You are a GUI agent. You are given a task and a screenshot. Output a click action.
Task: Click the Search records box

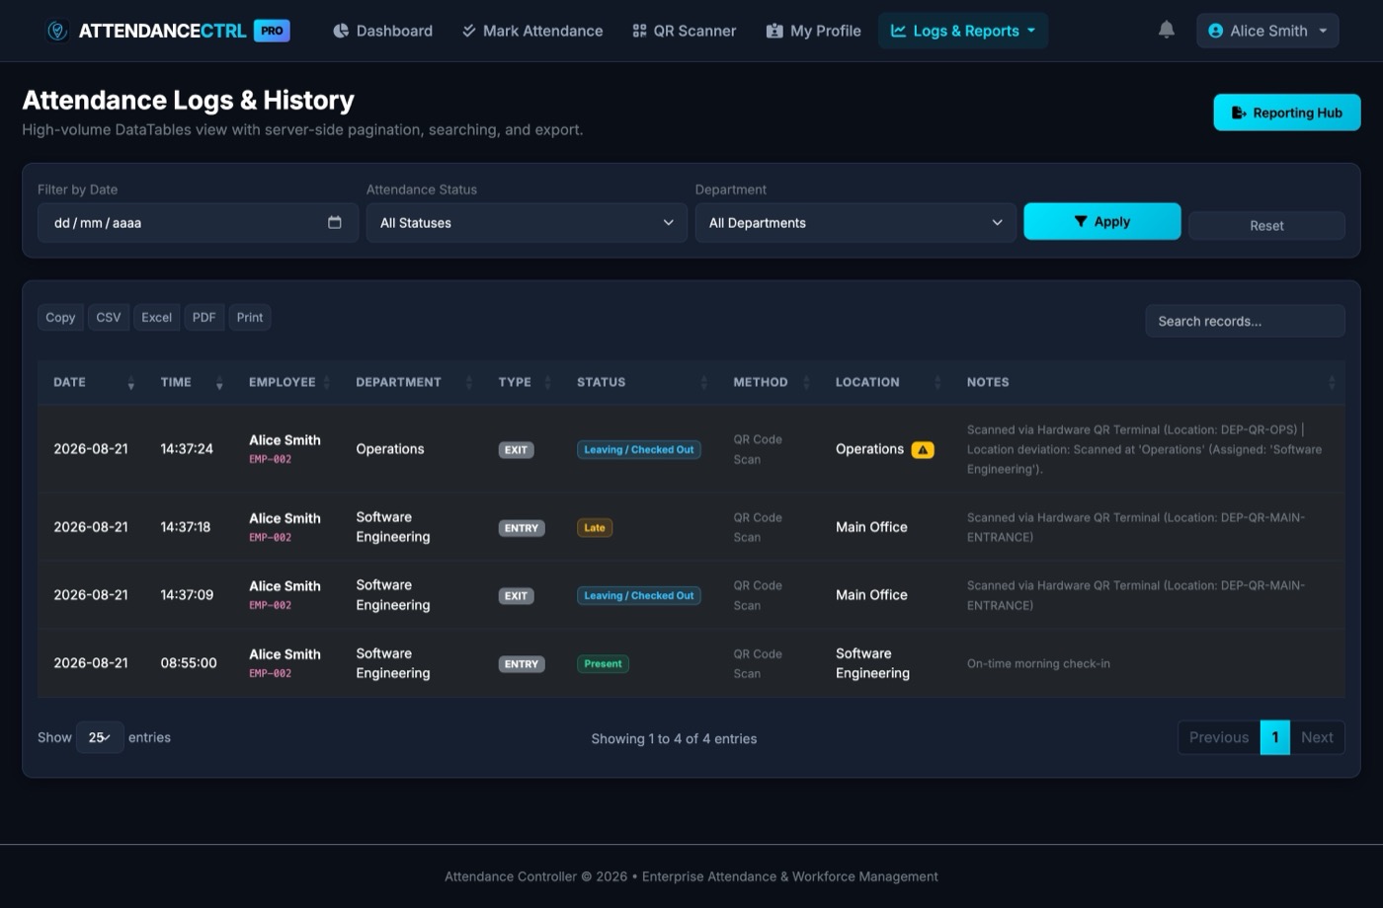click(x=1245, y=321)
